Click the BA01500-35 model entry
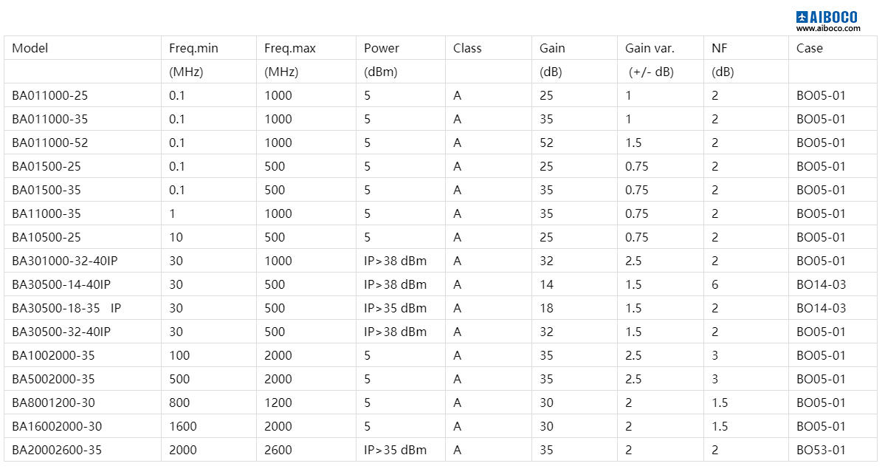Screen dimensions: 885x469 (47, 190)
